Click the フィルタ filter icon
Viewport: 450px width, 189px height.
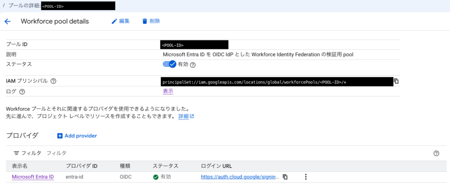point(16,153)
